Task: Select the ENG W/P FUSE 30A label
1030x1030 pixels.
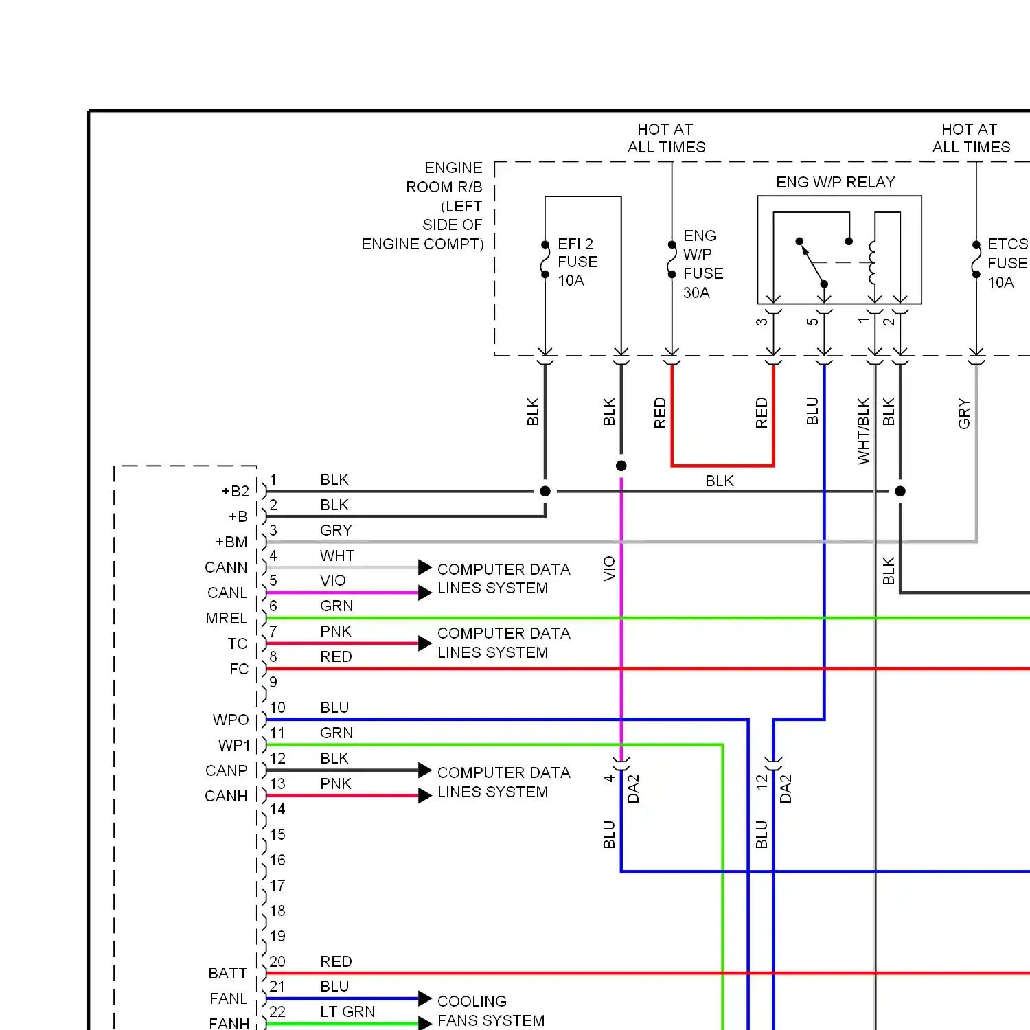Action: 703,264
